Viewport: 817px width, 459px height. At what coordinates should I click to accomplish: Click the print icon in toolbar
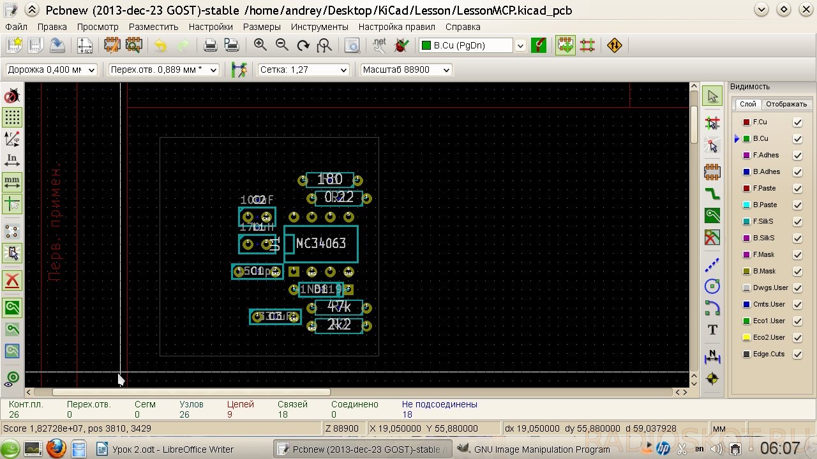[210, 45]
